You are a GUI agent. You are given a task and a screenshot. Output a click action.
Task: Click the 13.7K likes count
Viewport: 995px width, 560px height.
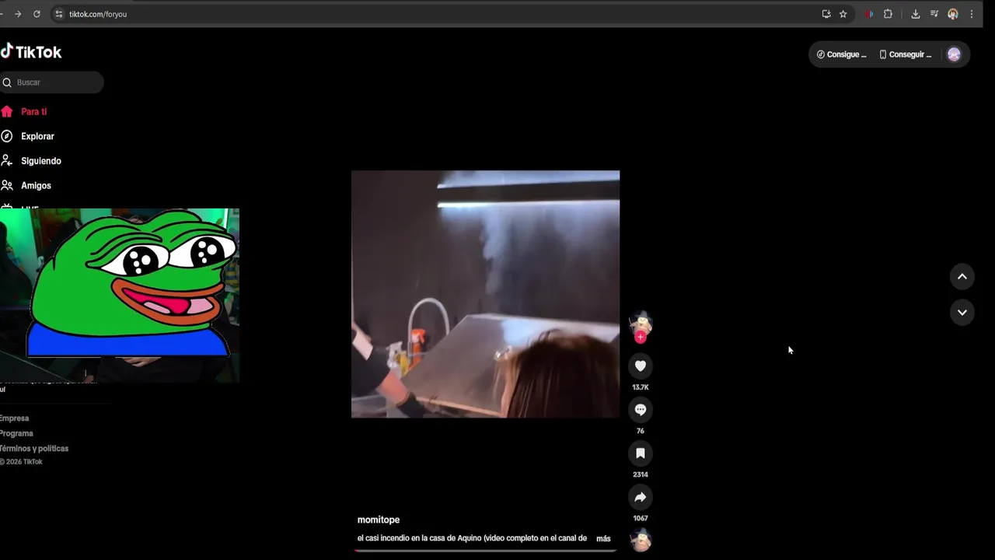(641, 387)
